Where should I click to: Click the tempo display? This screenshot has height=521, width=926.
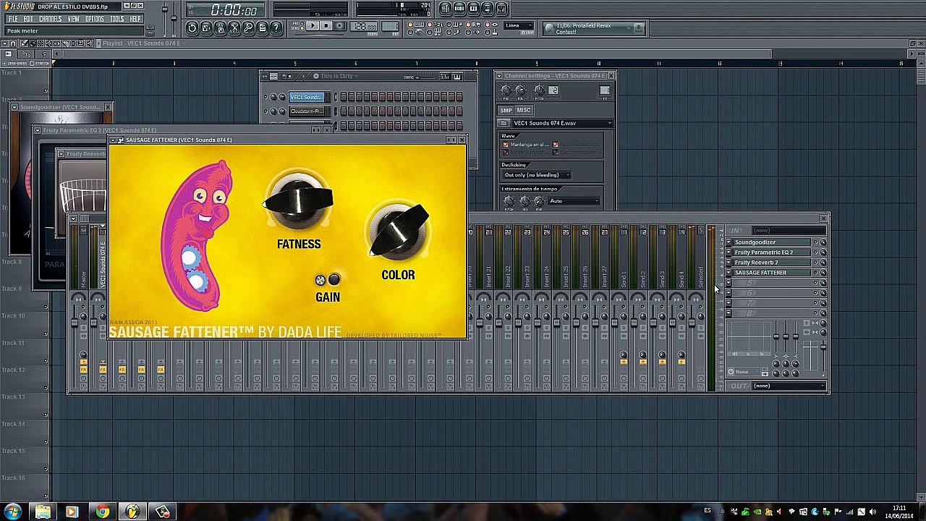tap(362, 26)
